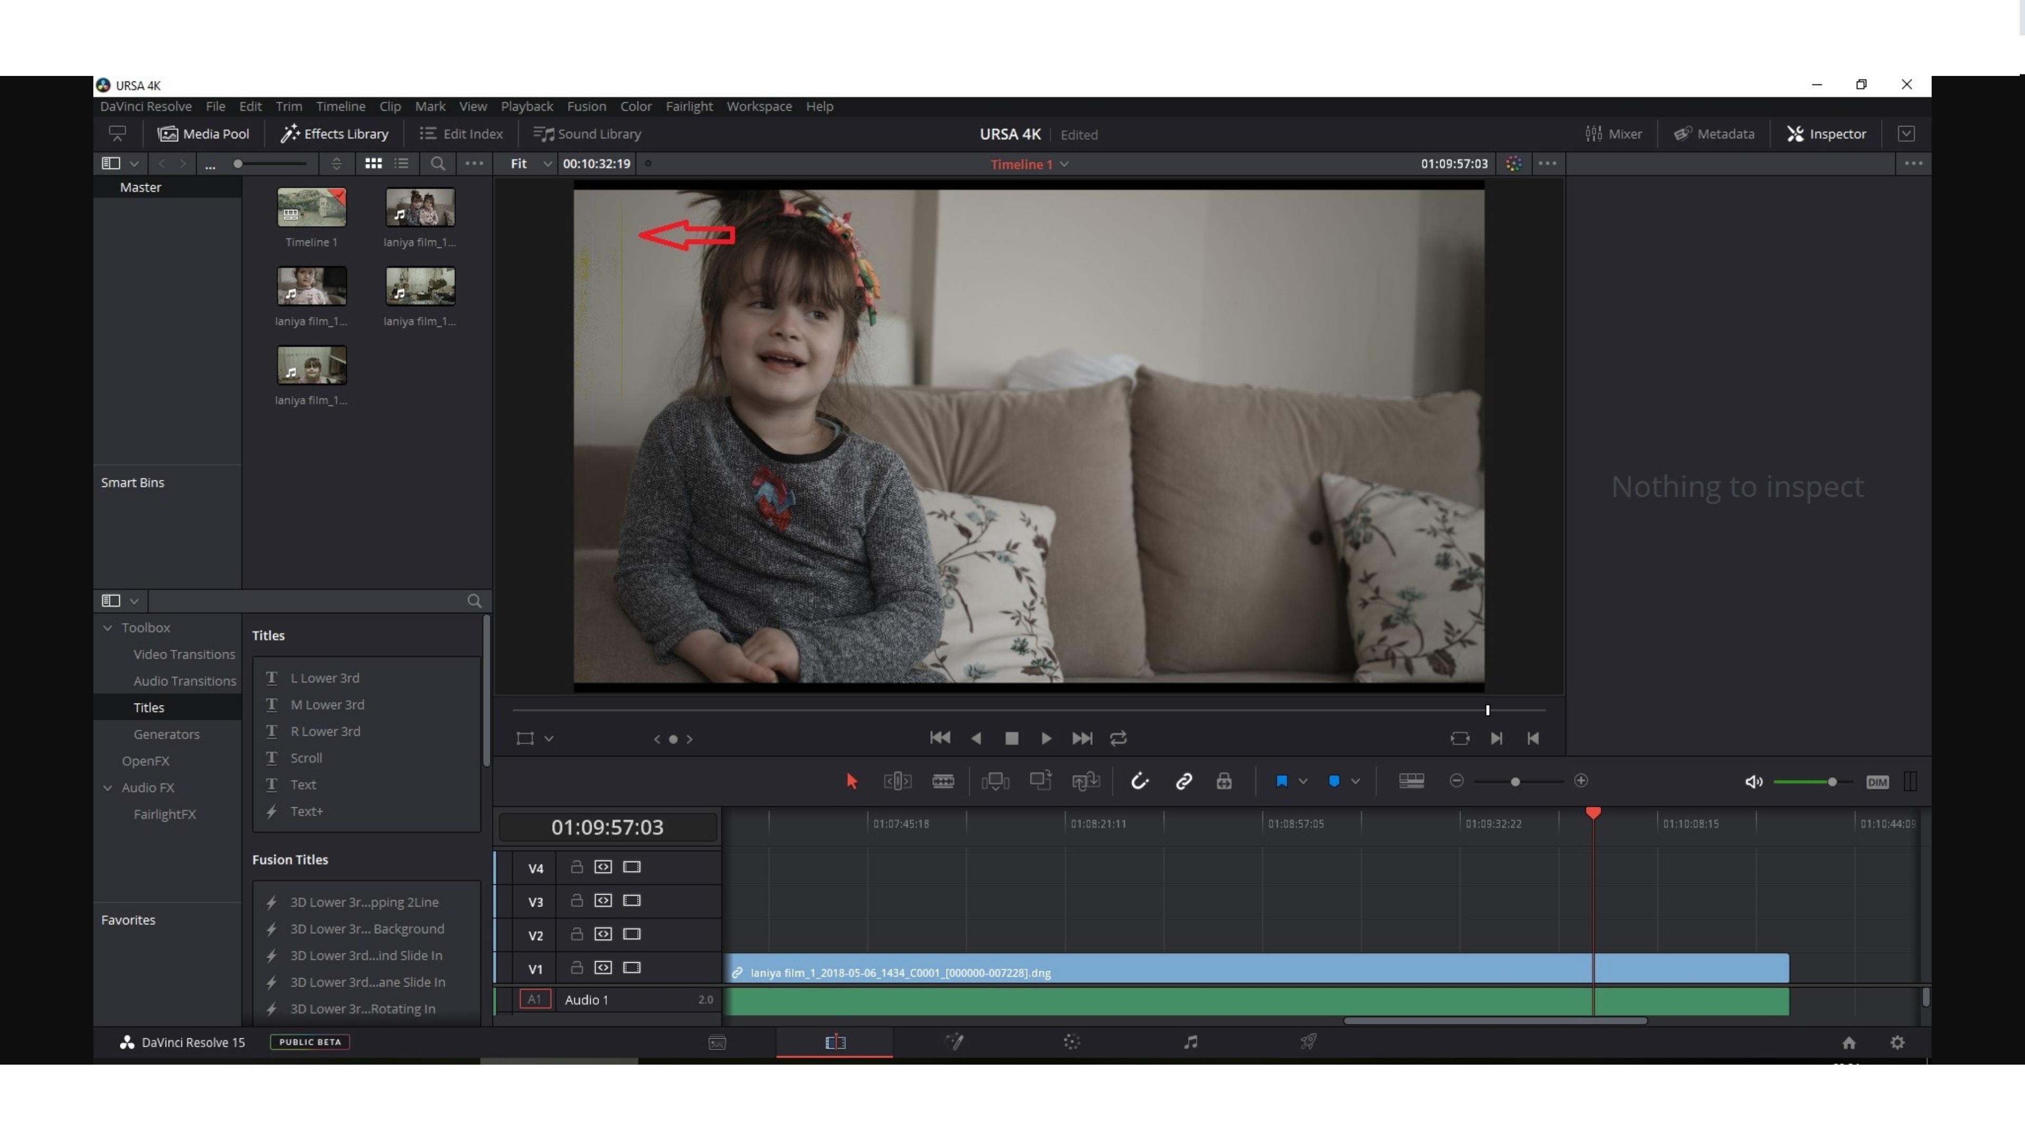The width and height of the screenshot is (2025, 1139).
Task: Open the Fusion menu
Action: coord(586,106)
